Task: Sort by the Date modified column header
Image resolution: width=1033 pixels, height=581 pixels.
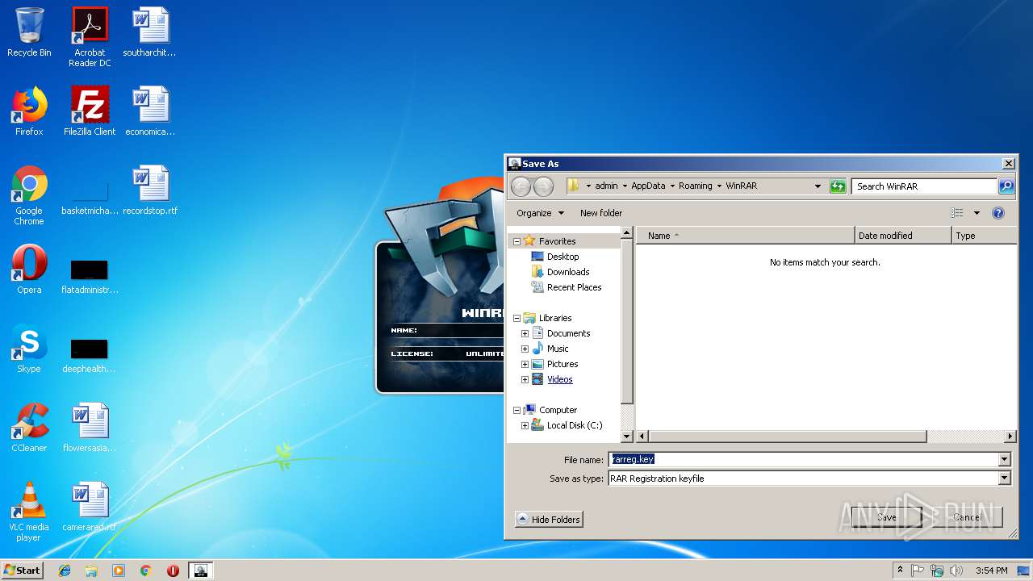Action: [x=903, y=236]
